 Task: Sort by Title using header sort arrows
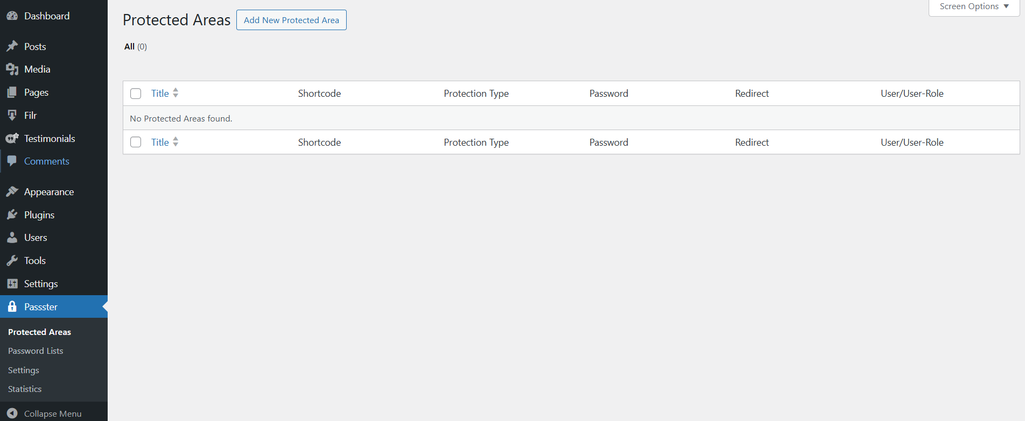[x=175, y=93]
